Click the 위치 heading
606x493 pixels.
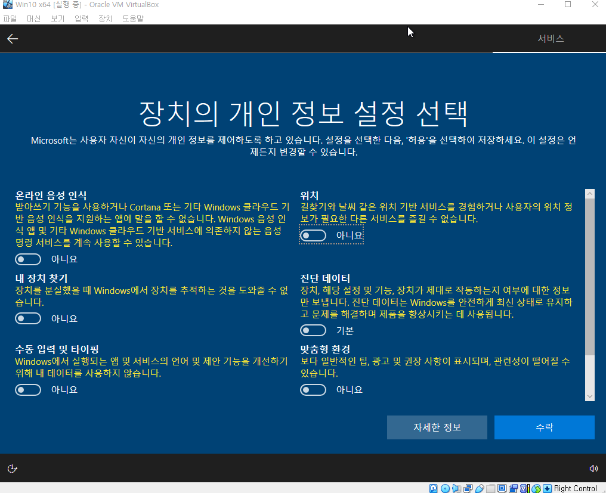(x=309, y=195)
